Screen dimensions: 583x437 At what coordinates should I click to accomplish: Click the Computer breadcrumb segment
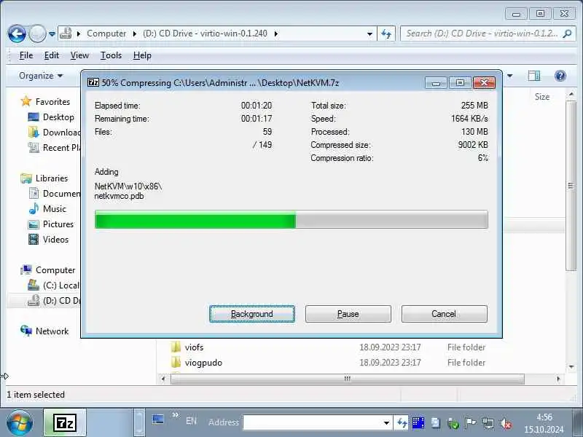point(106,34)
